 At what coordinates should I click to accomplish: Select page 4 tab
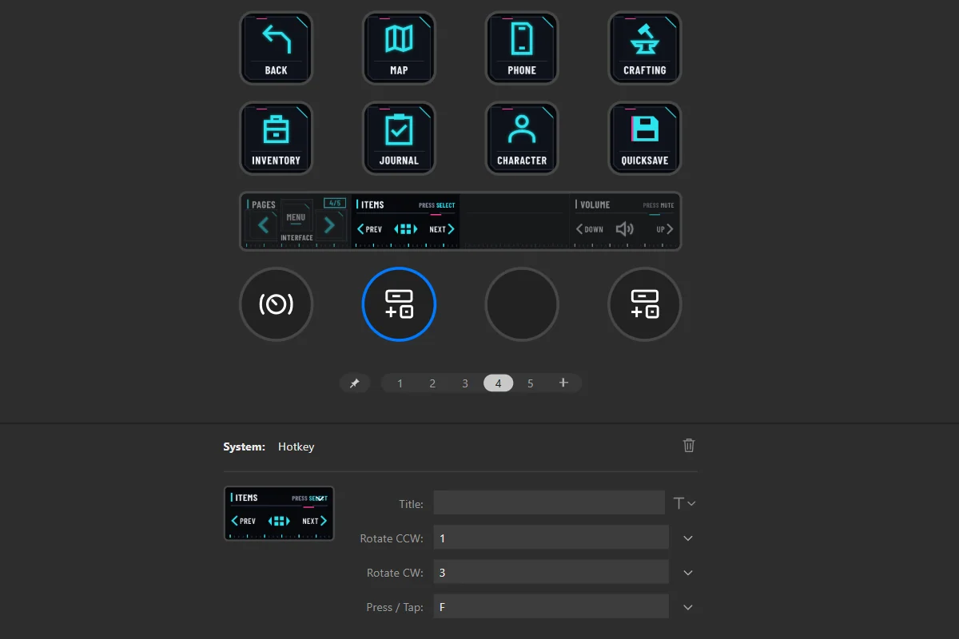coord(498,383)
